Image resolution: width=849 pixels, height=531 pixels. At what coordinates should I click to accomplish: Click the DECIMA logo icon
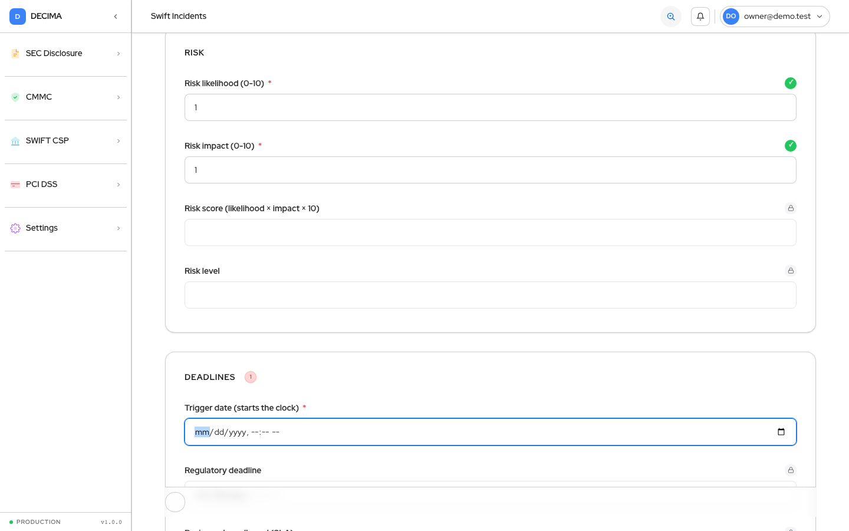pyautogui.click(x=18, y=17)
